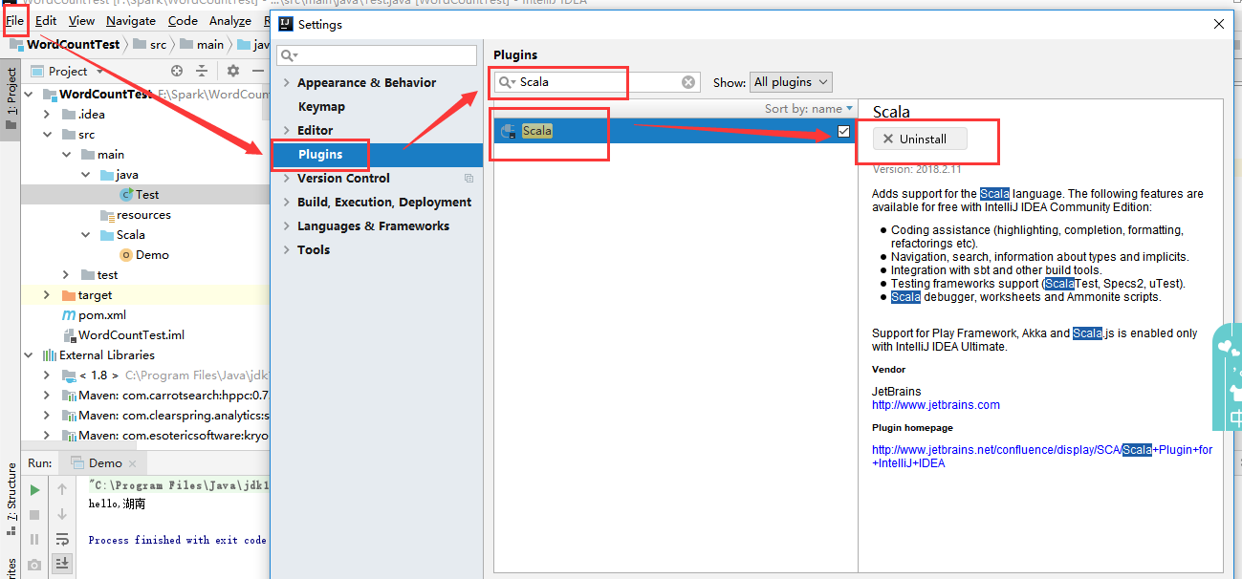1242x579 pixels.
Task: Click the Test Java class icon
Action: click(126, 194)
